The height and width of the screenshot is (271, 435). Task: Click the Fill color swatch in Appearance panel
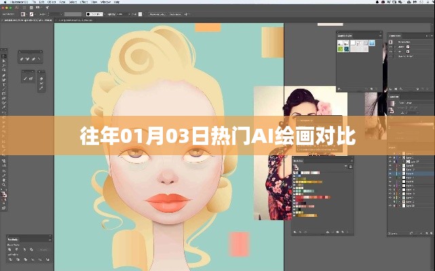coord(408,51)
